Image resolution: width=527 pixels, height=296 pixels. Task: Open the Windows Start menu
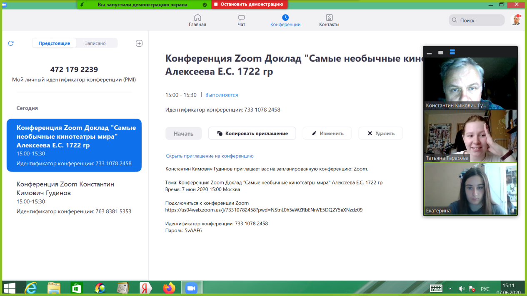pos(9,288)
